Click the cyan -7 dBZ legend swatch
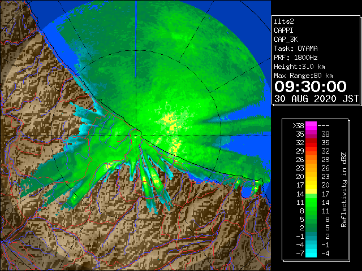 (311, 253)
